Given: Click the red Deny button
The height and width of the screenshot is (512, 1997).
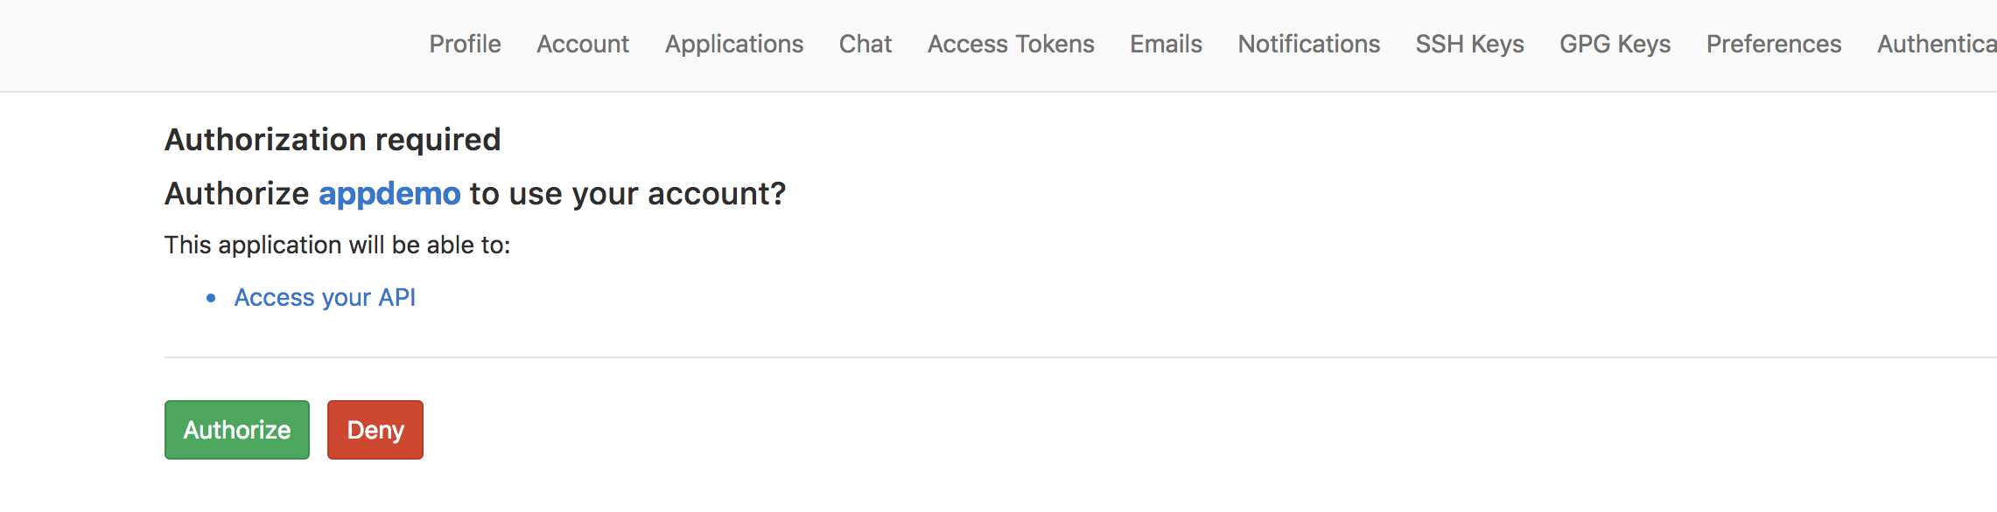Looking at the screenshot, I should (375, 430).
